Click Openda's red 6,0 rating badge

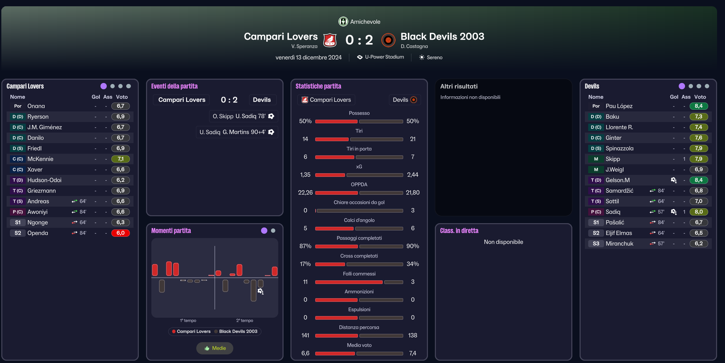(x=121, y=233)
